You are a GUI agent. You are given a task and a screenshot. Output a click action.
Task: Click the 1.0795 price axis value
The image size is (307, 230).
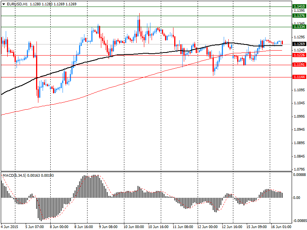(x=300, y=169)
